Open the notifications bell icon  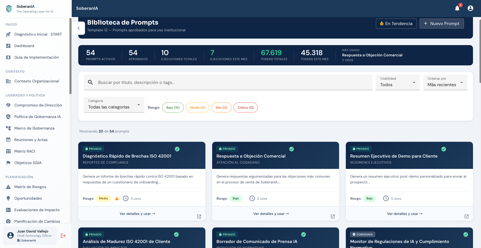pos(457,8)
